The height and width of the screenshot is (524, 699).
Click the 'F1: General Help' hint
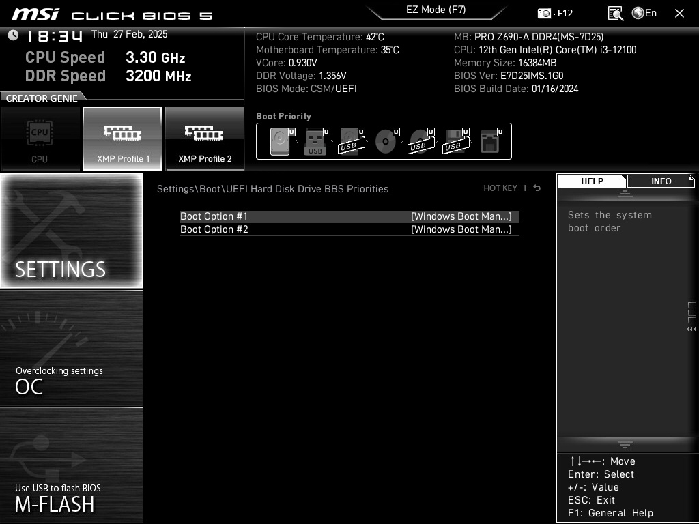tap(611, 513)
